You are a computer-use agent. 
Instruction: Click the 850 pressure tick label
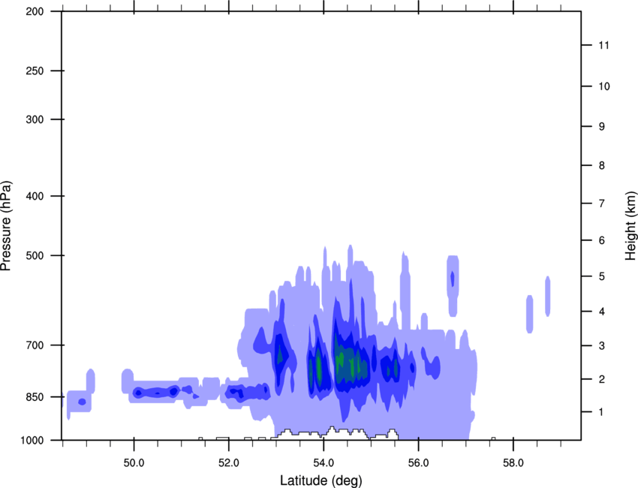[35, 397]
